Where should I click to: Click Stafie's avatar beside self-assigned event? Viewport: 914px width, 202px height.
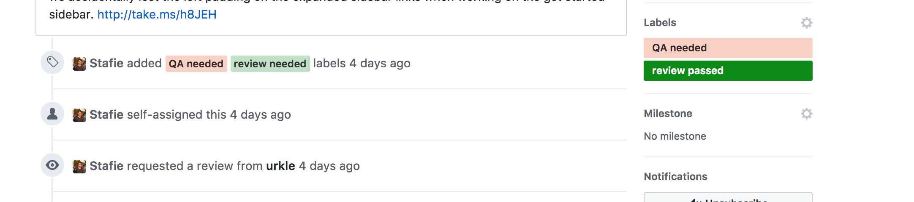79,115
